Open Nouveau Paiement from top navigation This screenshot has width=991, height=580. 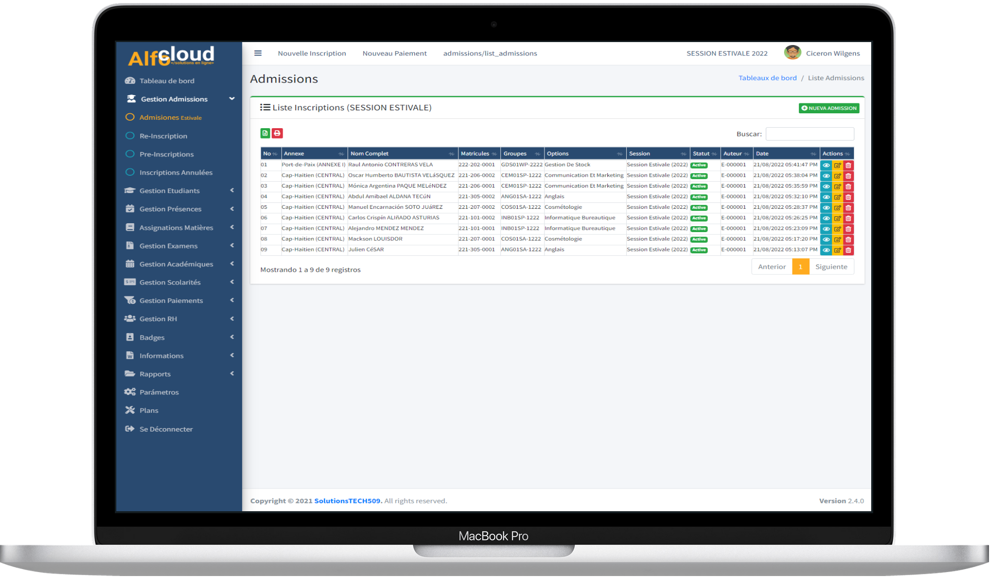coord(395,53)
